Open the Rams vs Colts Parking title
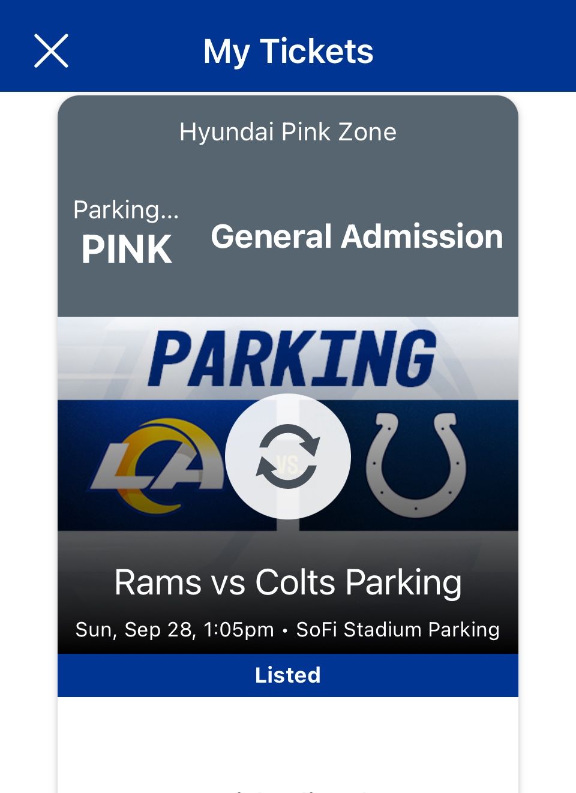 288,582
